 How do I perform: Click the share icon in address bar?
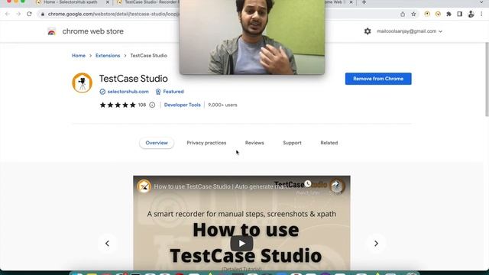pos(403,14)
